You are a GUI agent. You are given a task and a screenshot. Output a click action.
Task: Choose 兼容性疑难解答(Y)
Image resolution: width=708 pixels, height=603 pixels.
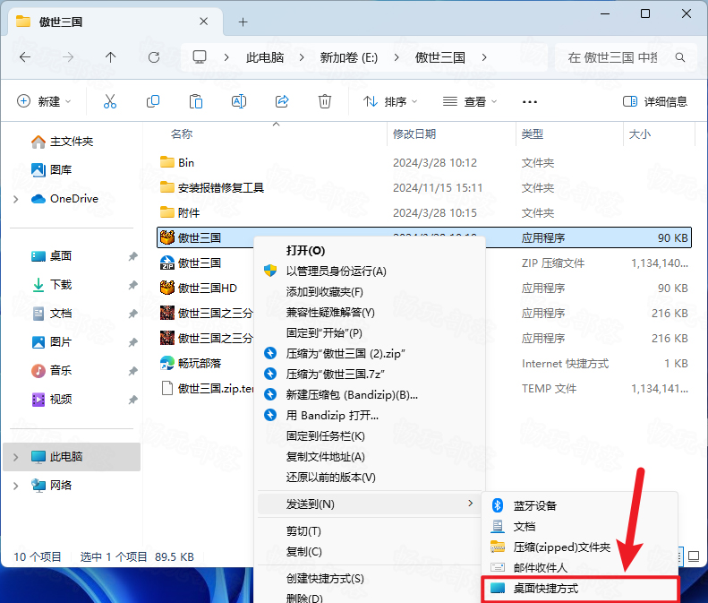tap(371, 313)
